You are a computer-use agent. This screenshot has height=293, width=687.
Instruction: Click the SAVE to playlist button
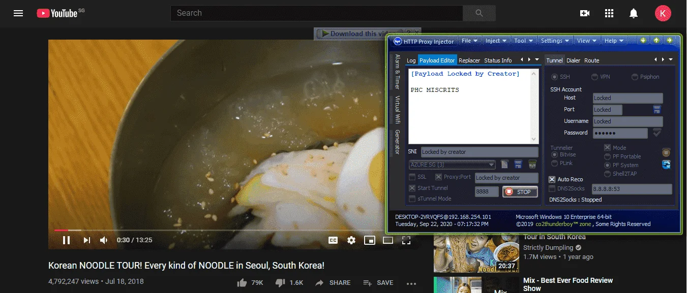click(378, 282)
